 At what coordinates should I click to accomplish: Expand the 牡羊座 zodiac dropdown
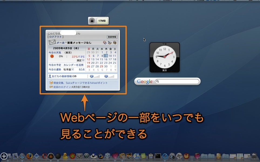tap(72, 70)
